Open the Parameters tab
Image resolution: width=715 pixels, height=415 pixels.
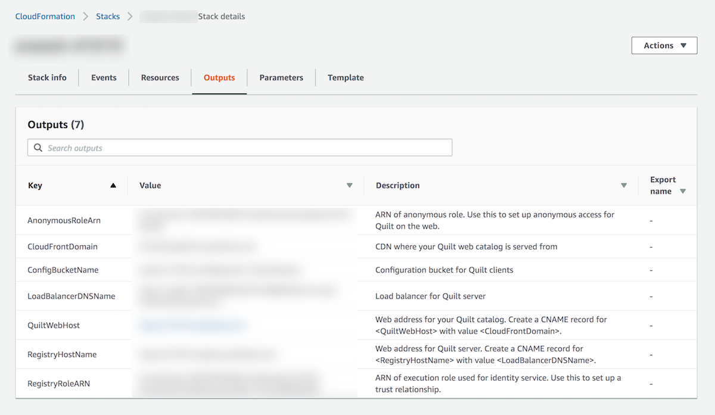(x=281, y=77)
